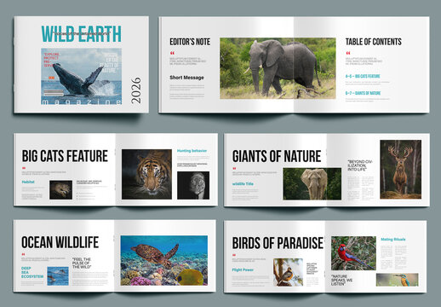Click the EDITOR'S NOTE heading
441x307 pixels.
[190, 42]
